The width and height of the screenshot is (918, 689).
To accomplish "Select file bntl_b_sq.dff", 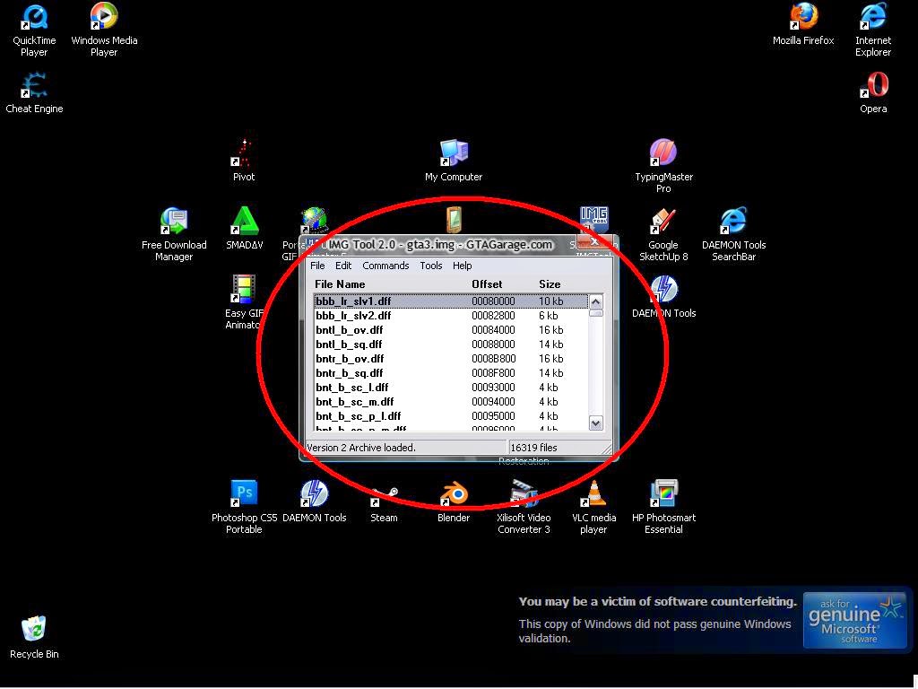I will (x=451, y=344).
